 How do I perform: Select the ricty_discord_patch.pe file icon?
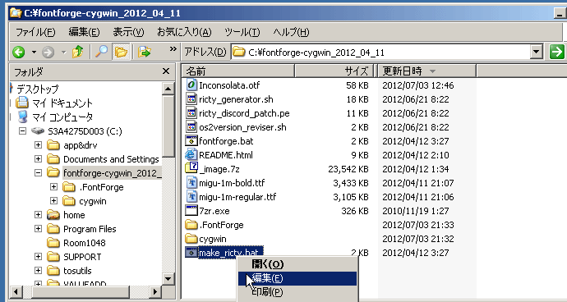pyautogui.click(x=191, y=113)
